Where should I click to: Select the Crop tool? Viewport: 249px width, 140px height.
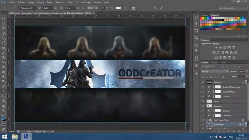[4, 38]
